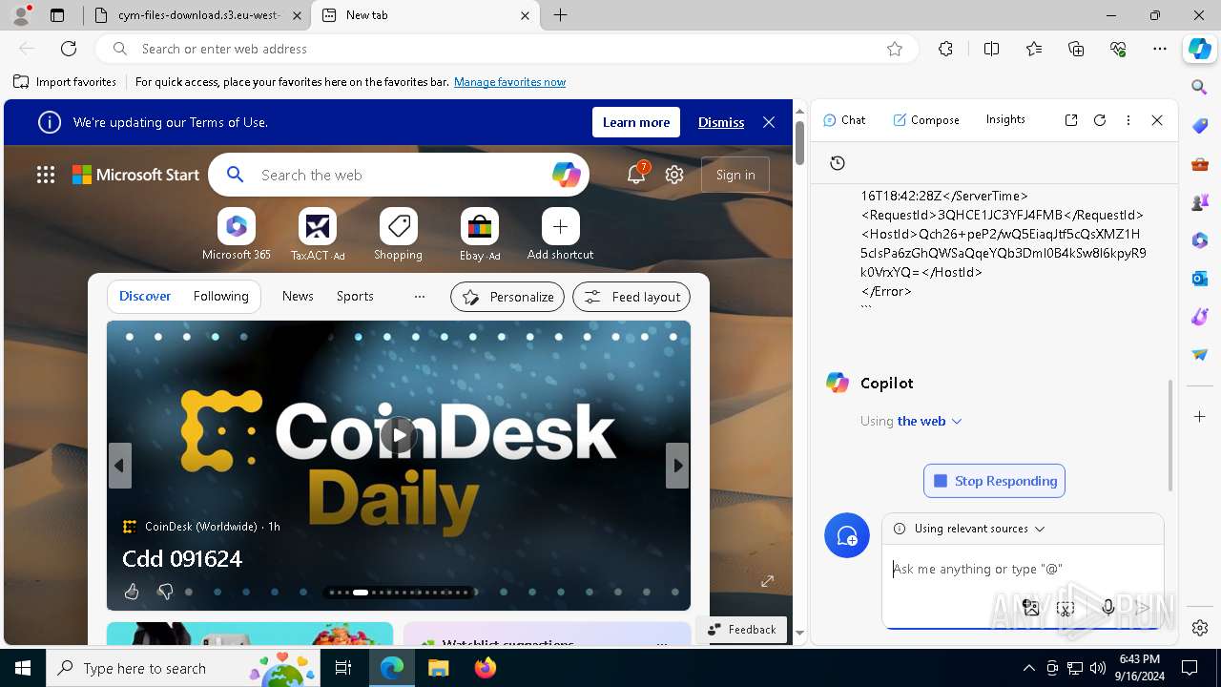Open the Feedback button
Image resolution: width=1221 pixels, height=687 pixels.
point(742,630)
